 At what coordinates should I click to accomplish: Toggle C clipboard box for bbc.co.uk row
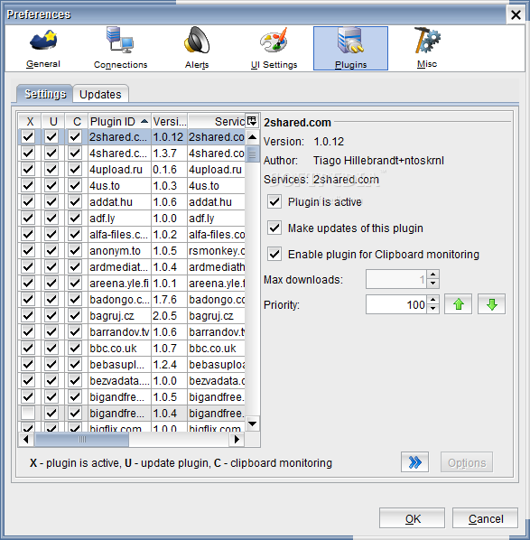pos(75,348)
